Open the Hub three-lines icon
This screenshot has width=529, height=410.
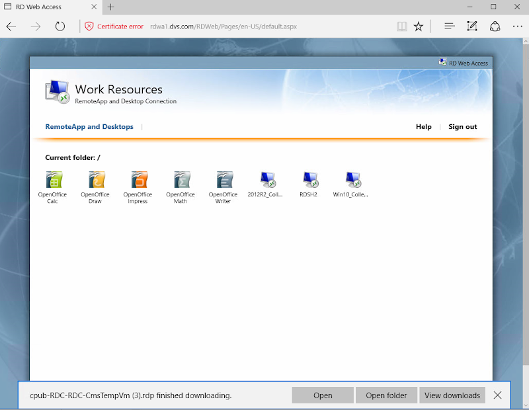(x=450, y=26)
